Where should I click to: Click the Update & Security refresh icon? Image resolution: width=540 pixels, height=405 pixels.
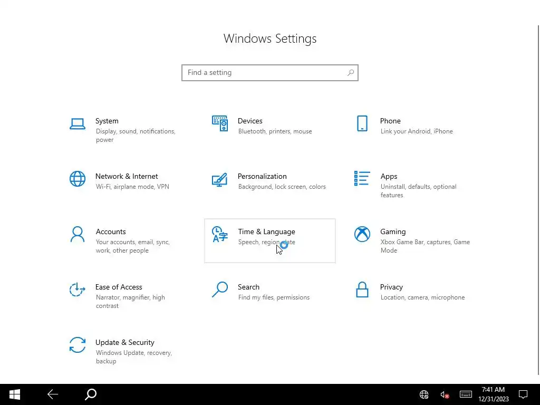pyautogui.click(x=77, y=345)
